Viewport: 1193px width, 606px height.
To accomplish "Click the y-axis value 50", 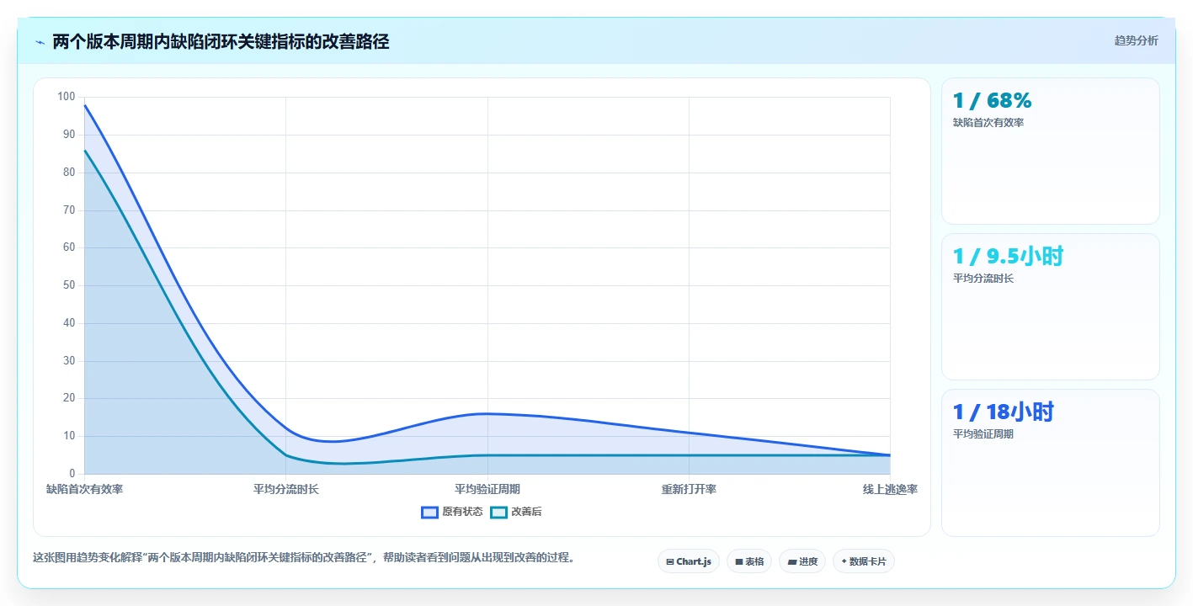I will click(69, 285).
